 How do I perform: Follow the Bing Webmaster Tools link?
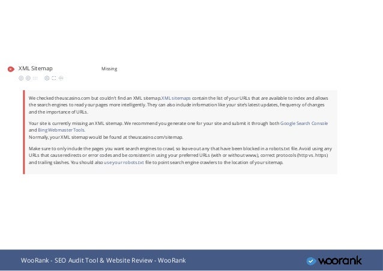[x=61, y=130]
